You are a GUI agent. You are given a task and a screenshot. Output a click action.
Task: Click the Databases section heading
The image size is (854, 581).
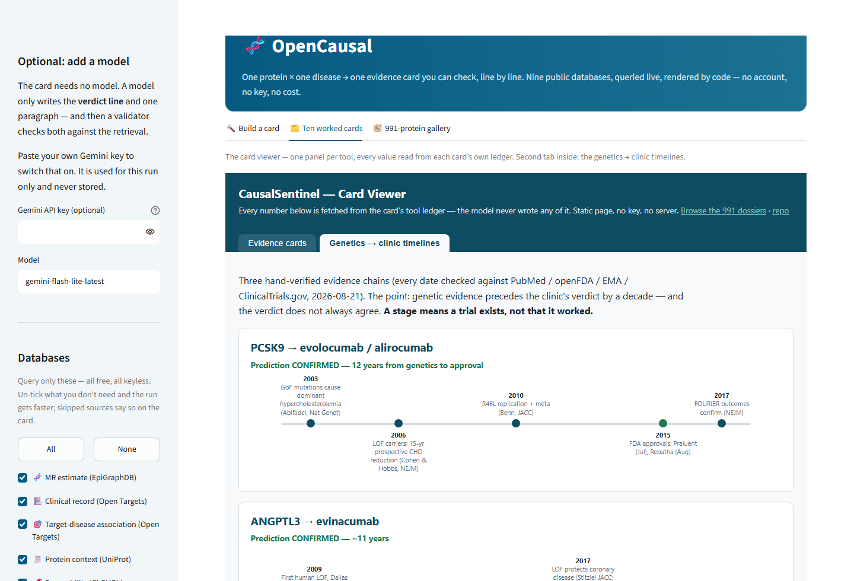pyautogui.click(x=44, y=358)
